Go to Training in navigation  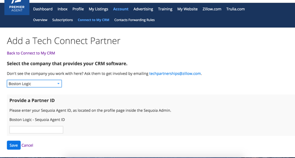point(165,9)
